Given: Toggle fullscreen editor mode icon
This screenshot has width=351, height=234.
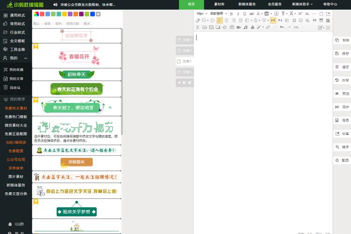Looking at the screenshot, I should point(328,28).
